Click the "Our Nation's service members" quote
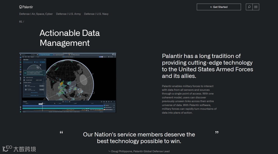 pos(139,138)
